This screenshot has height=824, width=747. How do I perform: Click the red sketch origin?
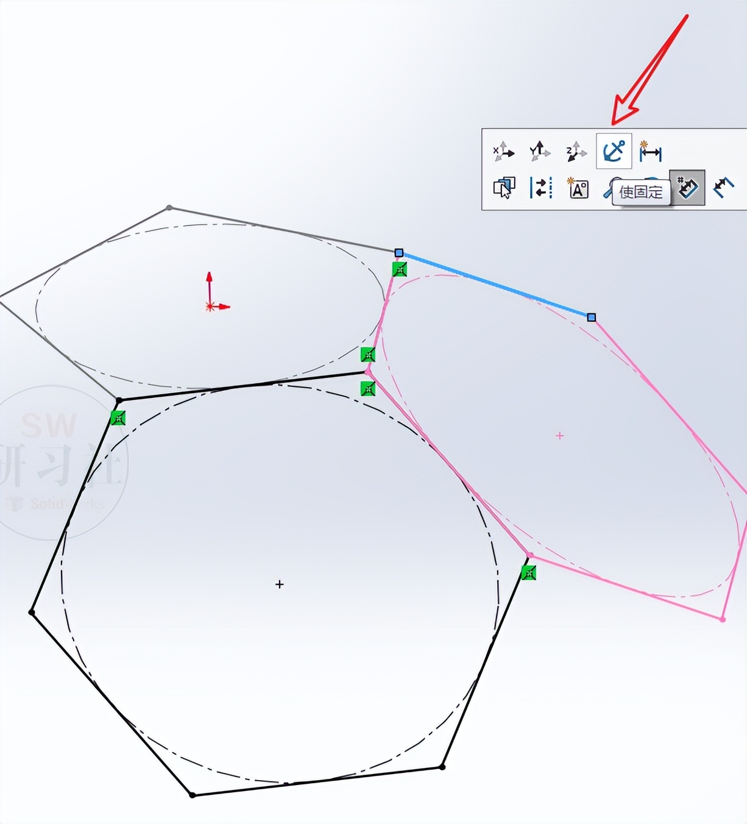tap(210, 306)
